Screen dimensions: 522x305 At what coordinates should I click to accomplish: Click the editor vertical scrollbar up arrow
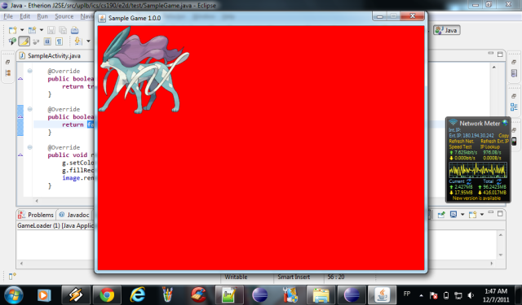click(493, 68)
